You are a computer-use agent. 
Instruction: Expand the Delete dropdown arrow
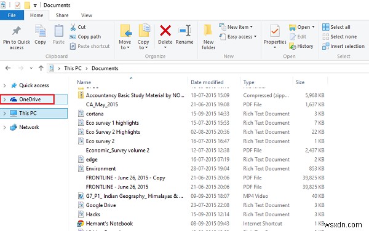[165, 47]
